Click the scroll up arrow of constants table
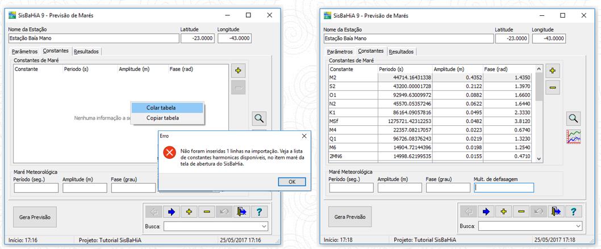The image size is (601, 249). click(539, 69)
